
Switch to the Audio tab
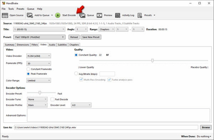click(52, 45)
